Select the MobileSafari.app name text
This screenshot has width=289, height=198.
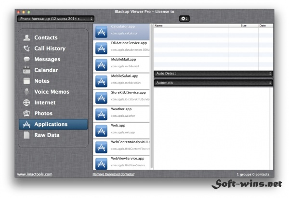point(125,76)
